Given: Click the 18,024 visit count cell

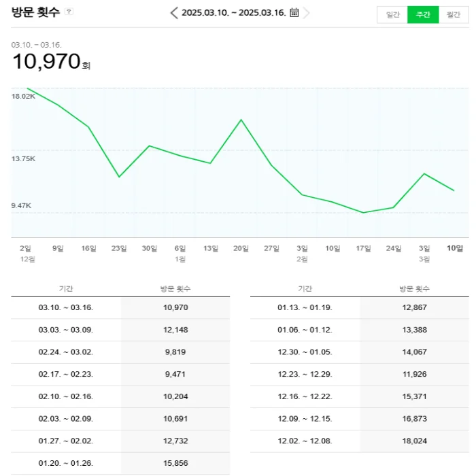Looking at the screenshot, I should [x=414, y=441].
